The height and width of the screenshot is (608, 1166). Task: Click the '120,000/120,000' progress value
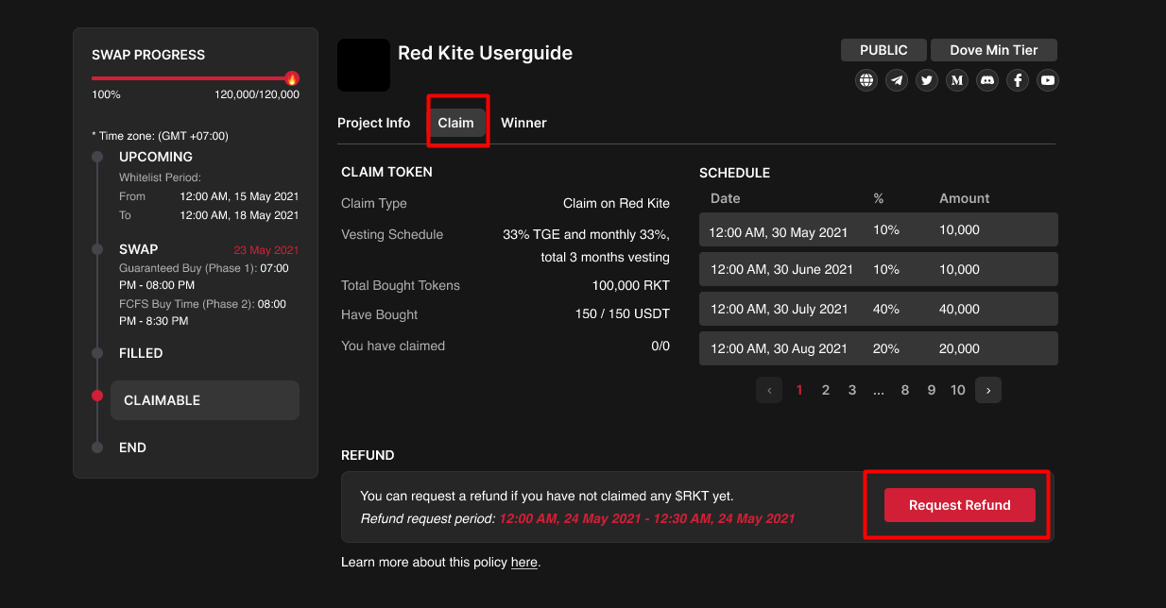(x=257, y=94)
